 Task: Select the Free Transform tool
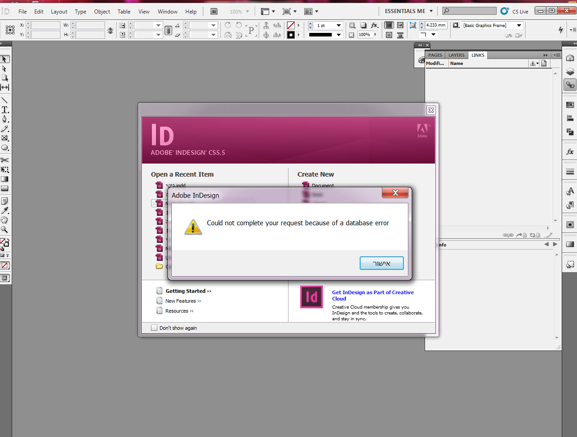5,169
